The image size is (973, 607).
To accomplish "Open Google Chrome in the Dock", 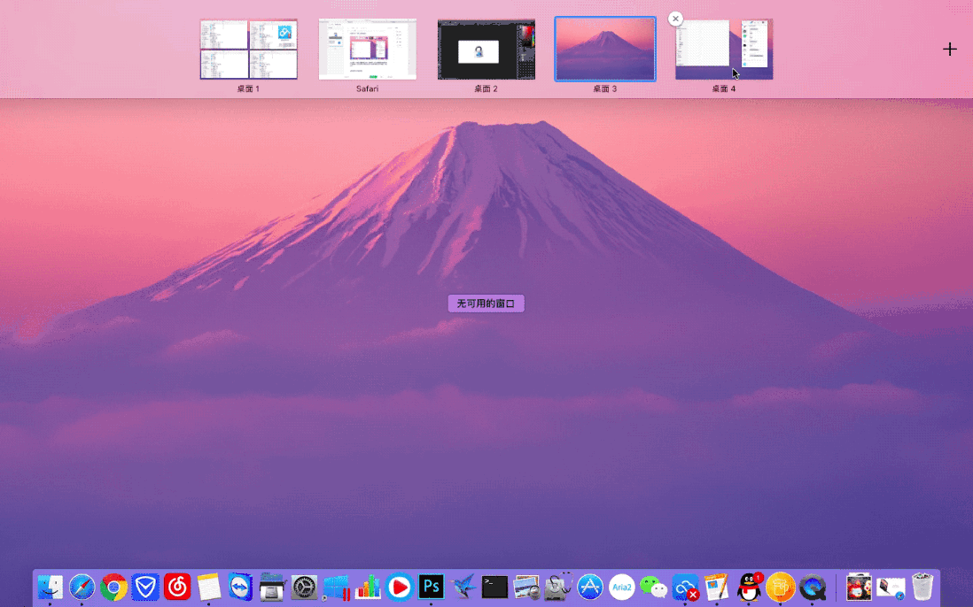I will pyautogui.click(x=113, y=587).
